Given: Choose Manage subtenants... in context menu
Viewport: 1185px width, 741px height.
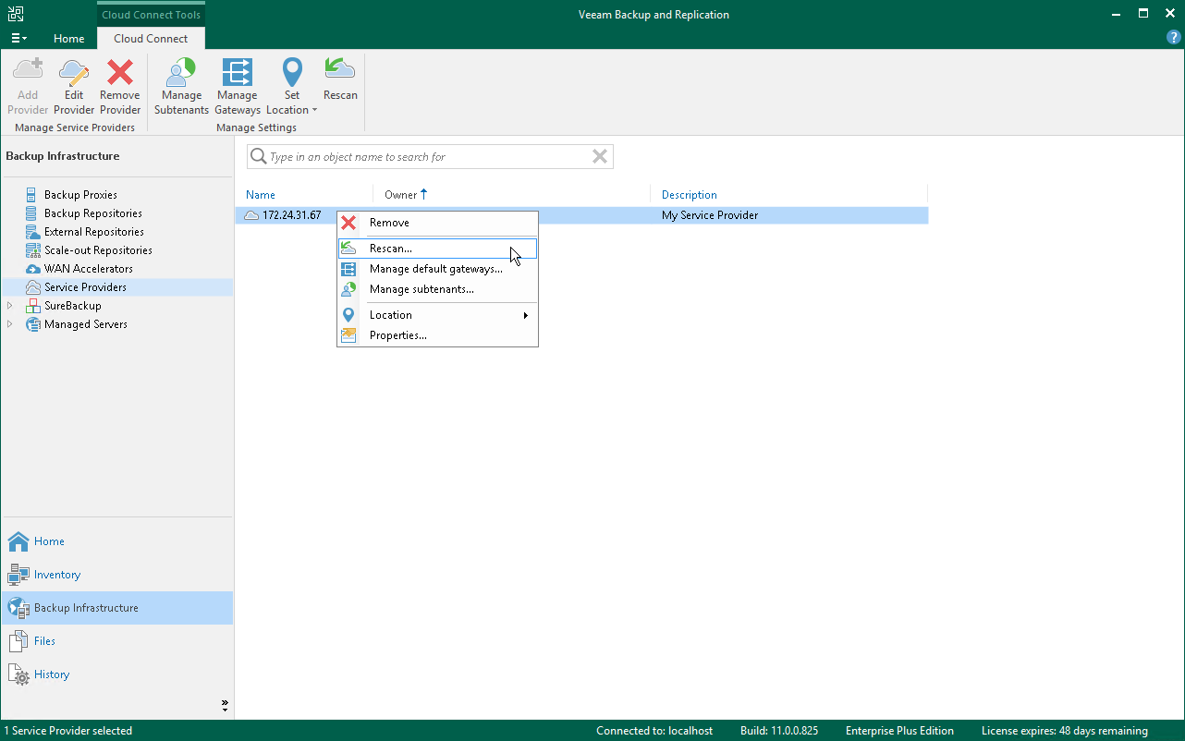Looking at the screenshot, I should coord(437,289).
